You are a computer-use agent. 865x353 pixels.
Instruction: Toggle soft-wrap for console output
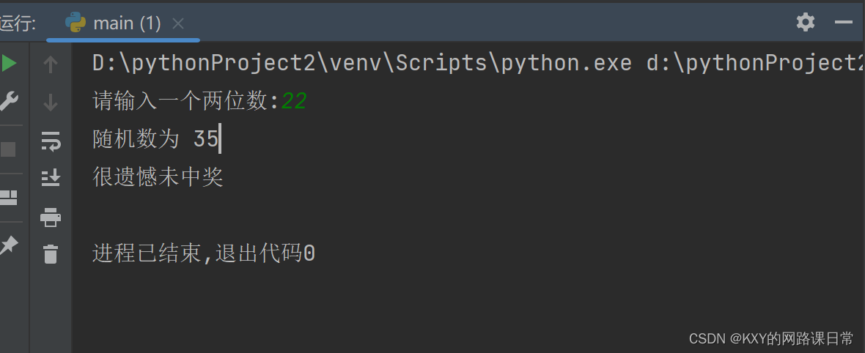click(51, 140)
